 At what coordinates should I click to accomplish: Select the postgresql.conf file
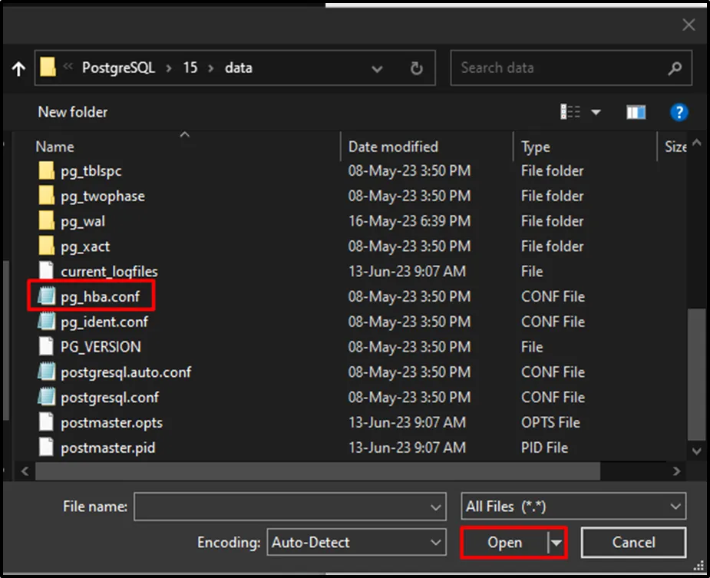(110, 398)
